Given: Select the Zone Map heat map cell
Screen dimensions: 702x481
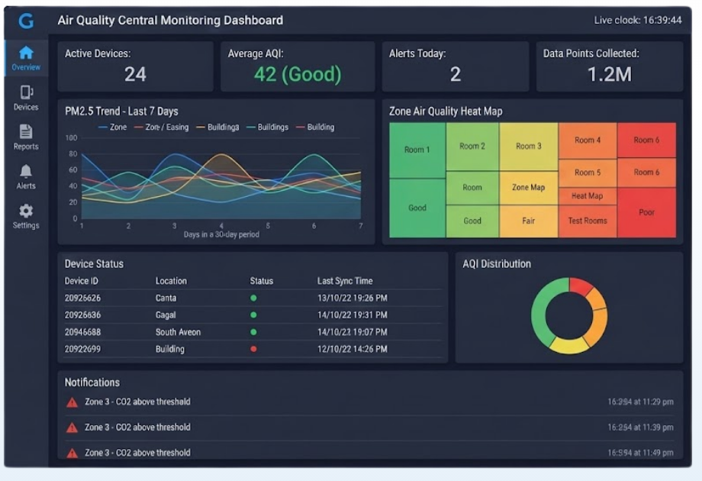Looking at the screenshot, I should [x=529, y=188].
